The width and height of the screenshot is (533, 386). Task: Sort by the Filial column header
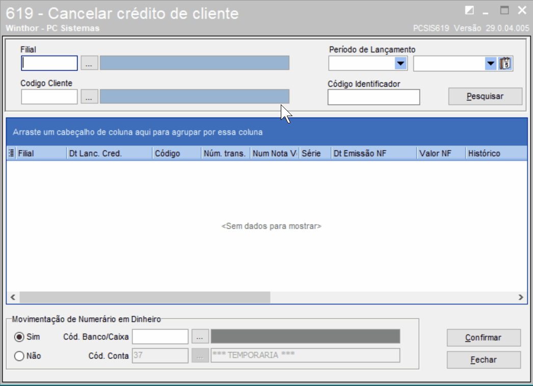pos(41,153)
